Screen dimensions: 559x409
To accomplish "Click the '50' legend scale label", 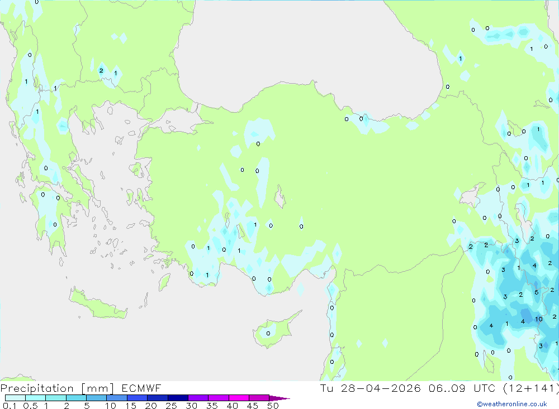I will click(x=273, y=406).
